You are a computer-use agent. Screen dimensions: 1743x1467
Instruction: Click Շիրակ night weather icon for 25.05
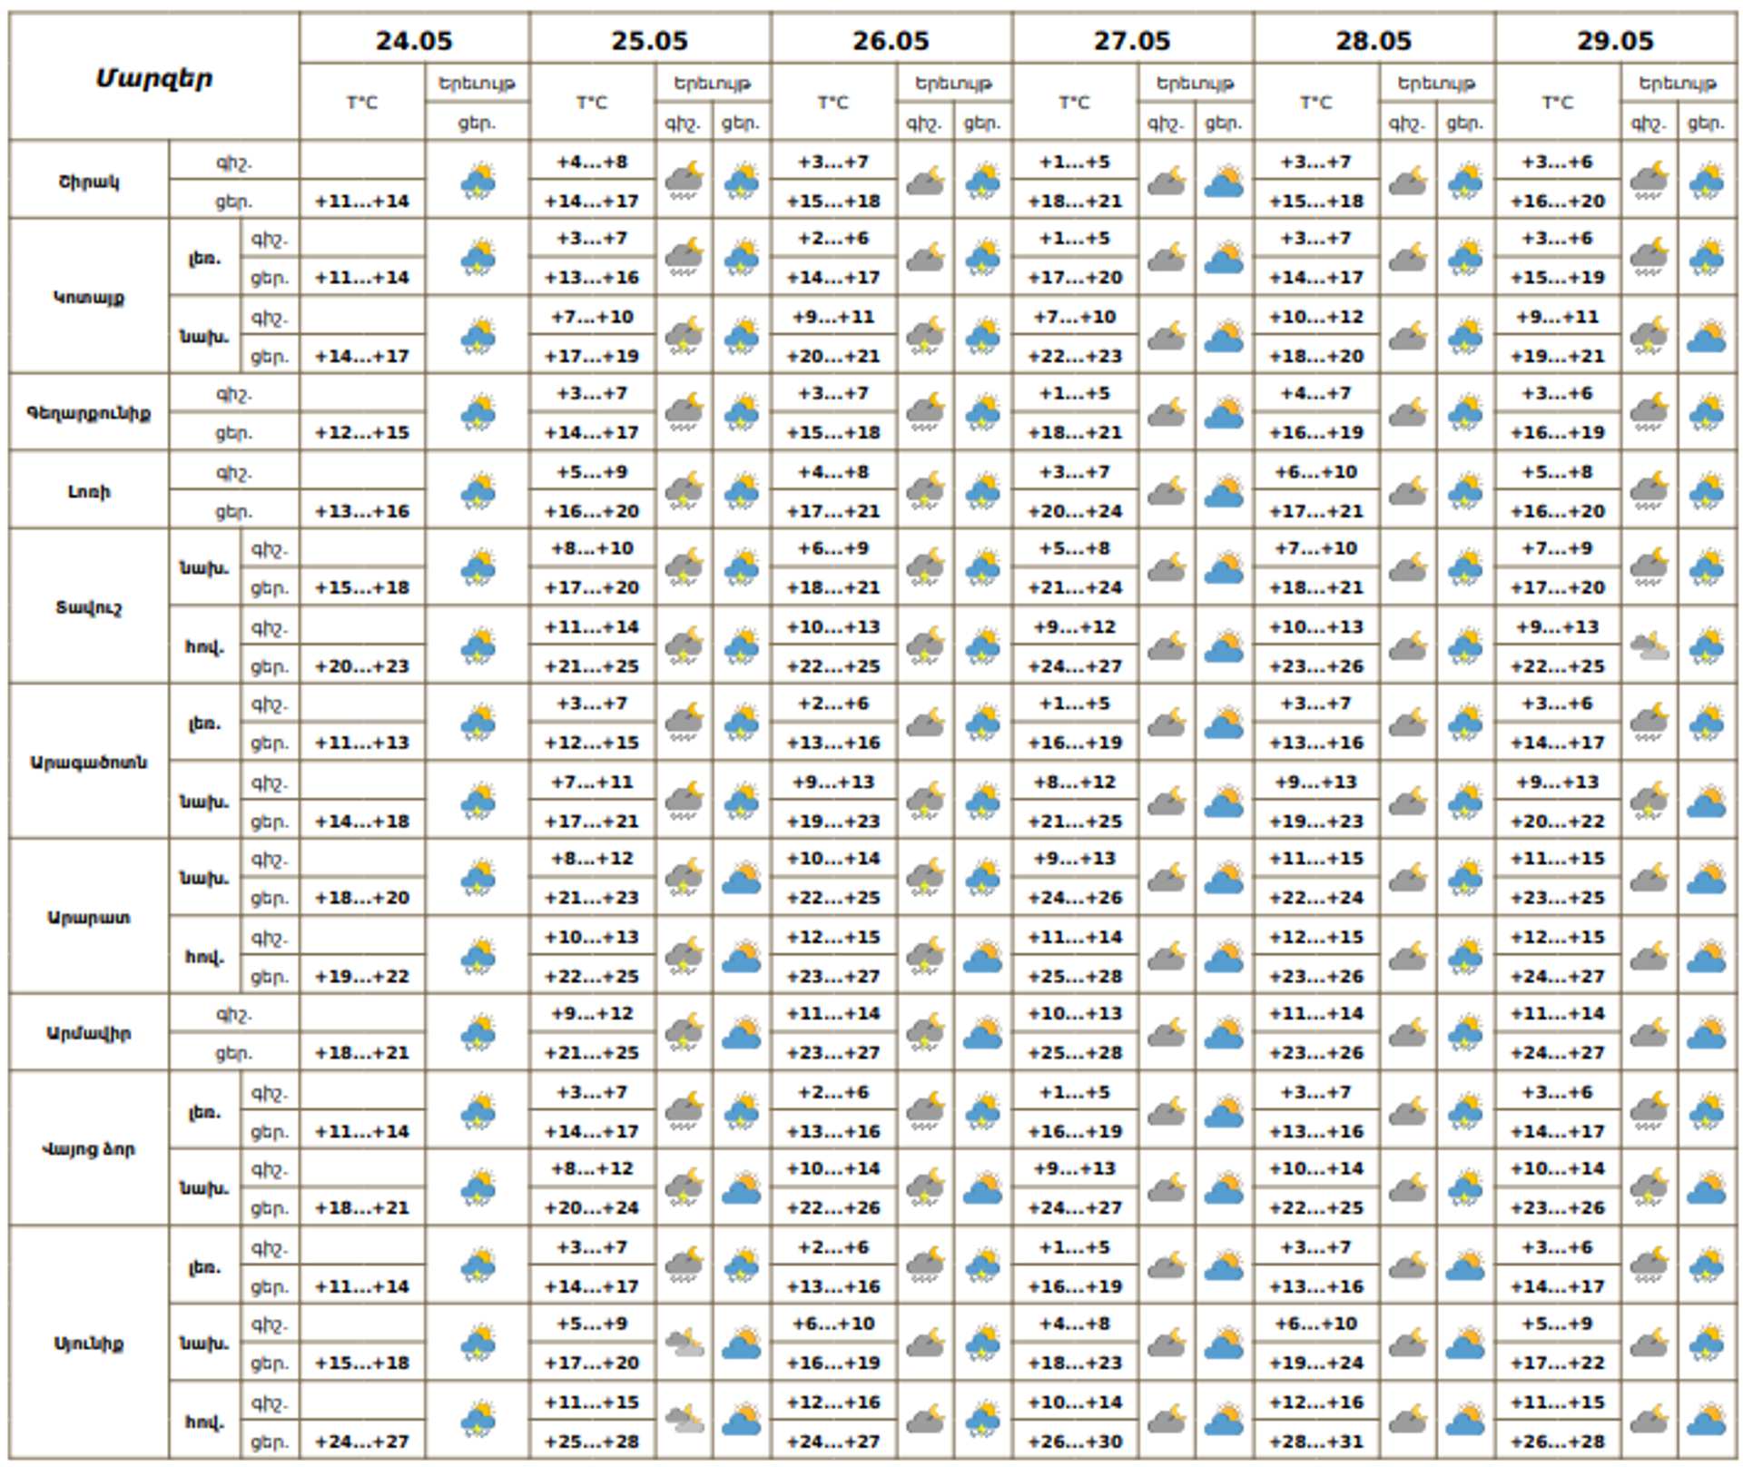(x=684, y=181)
